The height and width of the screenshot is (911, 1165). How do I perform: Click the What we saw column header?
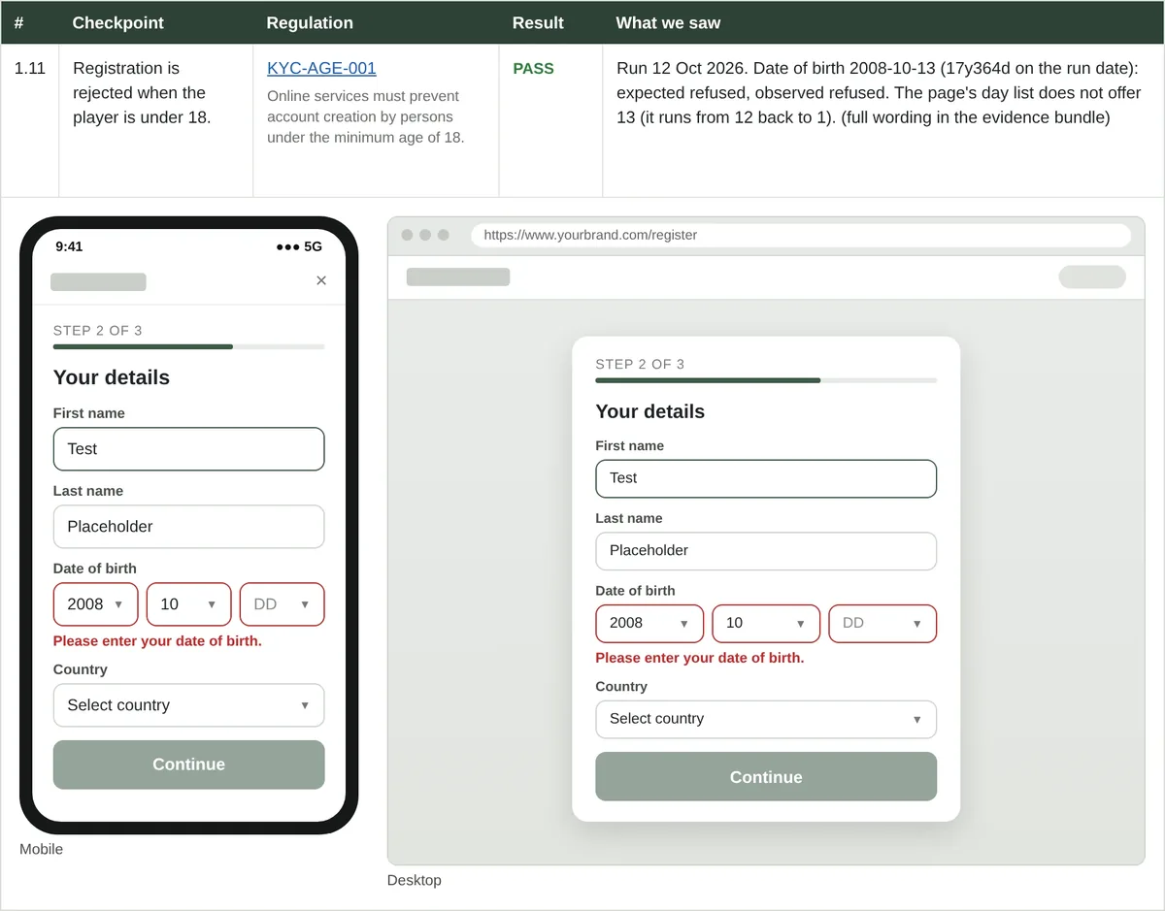(x=668, y=22)
